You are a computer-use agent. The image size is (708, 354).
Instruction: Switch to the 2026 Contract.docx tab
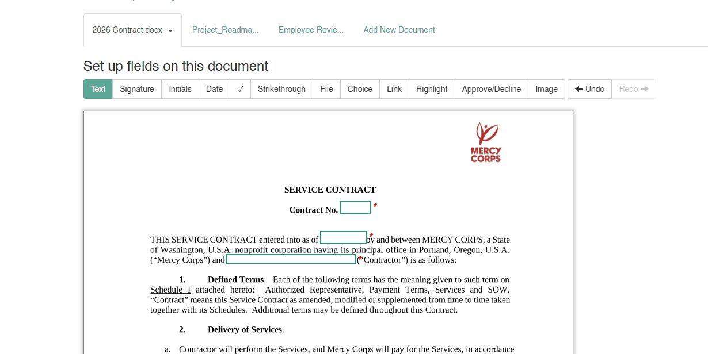click(132, 30)
